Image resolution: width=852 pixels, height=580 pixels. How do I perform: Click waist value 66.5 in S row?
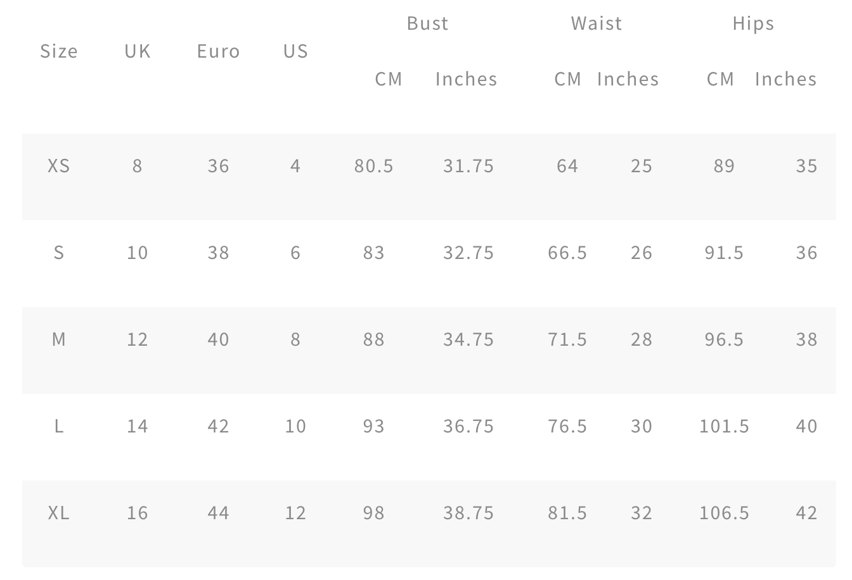[x=567, y=253]
